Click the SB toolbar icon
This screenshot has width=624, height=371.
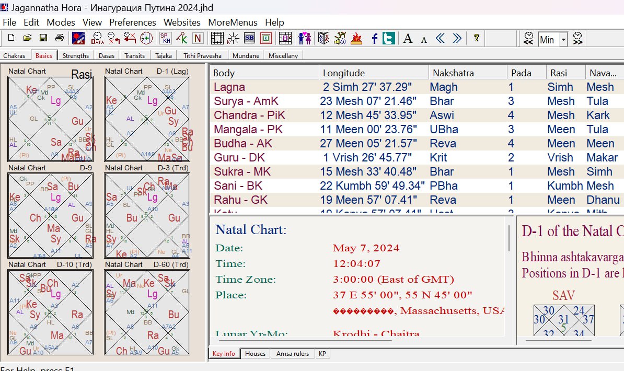coord(249,38)
